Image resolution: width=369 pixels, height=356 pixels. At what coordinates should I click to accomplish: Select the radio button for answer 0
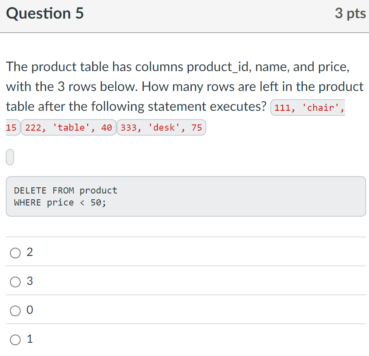click(15, 311)
